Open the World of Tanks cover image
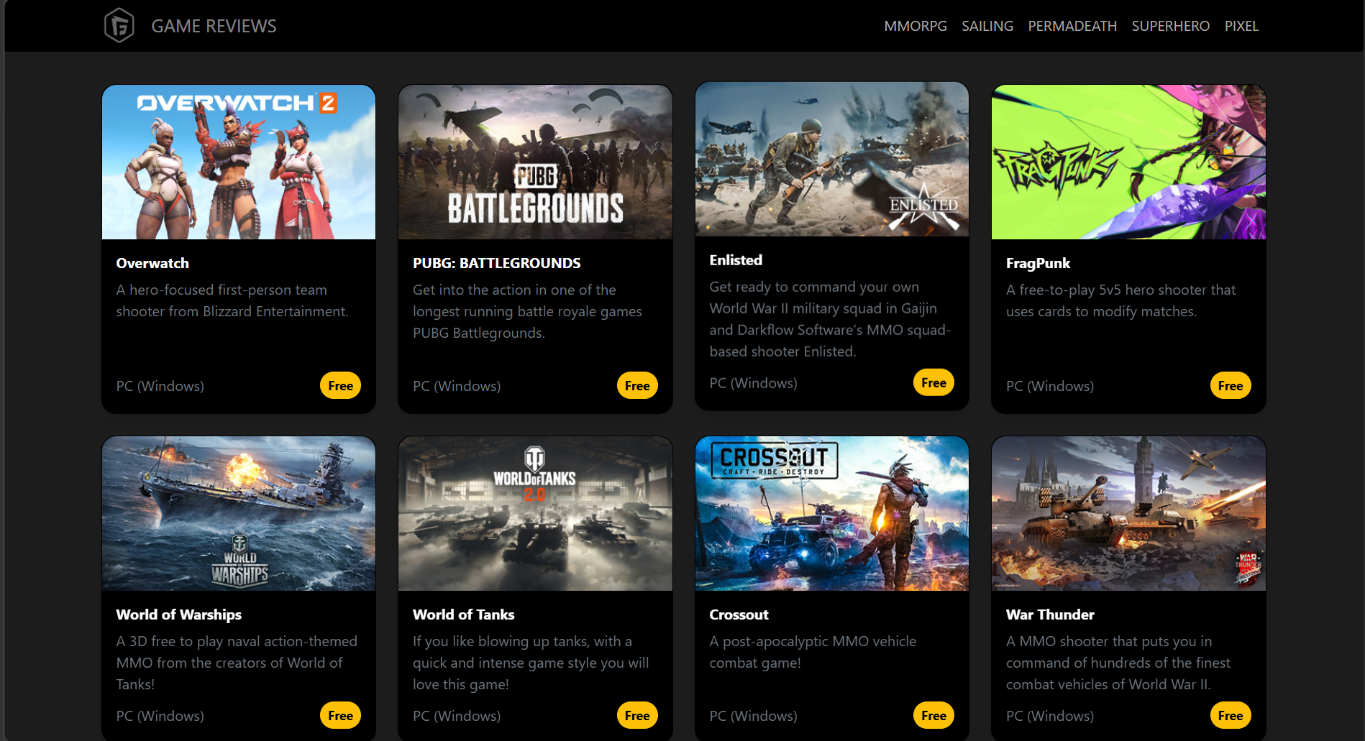 pyautogui.click(x=535, y=514)
